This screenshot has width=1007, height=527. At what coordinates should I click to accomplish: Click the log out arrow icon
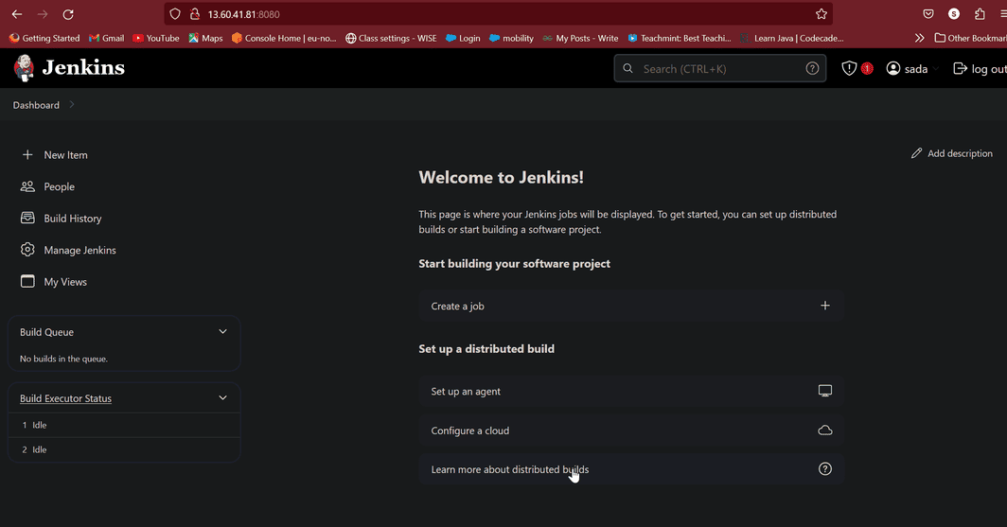pyautogui.click(x=960, y=68)
